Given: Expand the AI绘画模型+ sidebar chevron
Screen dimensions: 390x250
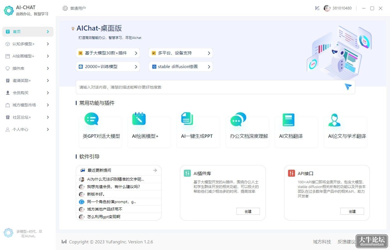Looking at the screenshot, I should click(48, 56).
